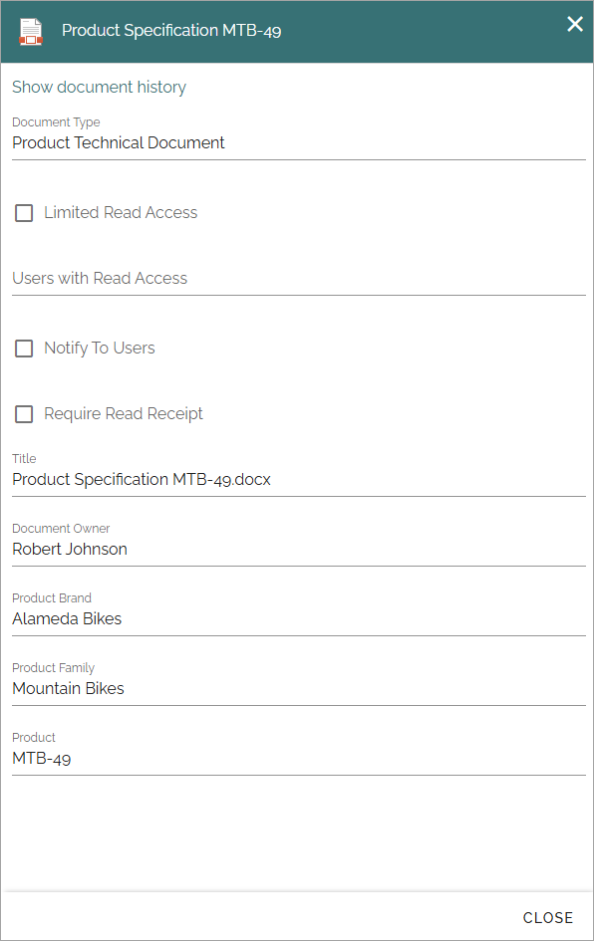This screenshot has height=941, width=594.
Task: Click the Product Specification MTB-49 header title
Action: pos(171,31)
